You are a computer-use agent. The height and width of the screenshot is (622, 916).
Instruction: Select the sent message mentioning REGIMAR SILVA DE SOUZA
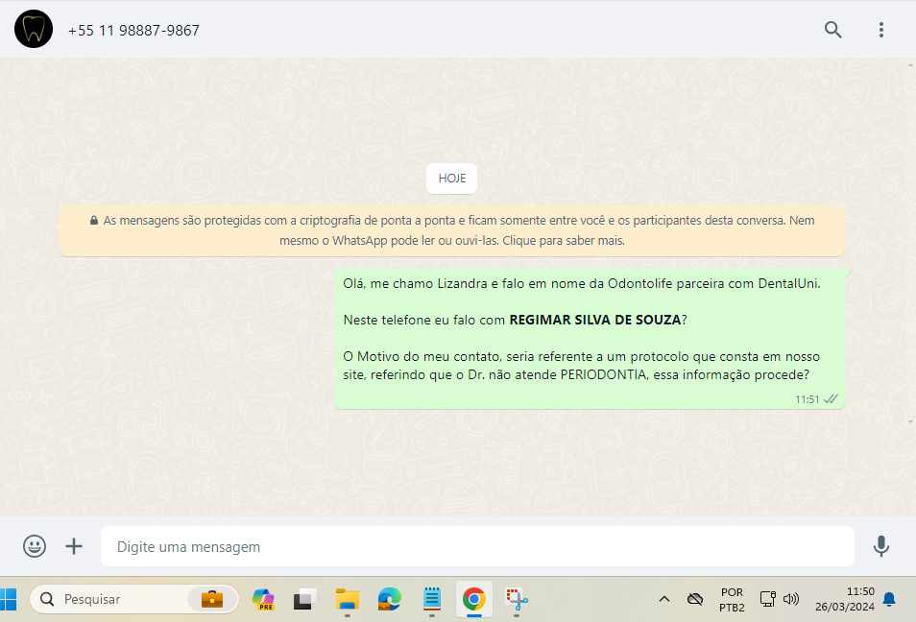[x=589, y=338]
